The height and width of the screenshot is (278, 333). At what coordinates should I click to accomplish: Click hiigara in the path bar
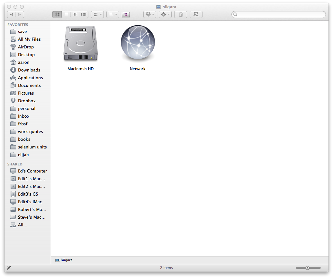pos(64,260)
